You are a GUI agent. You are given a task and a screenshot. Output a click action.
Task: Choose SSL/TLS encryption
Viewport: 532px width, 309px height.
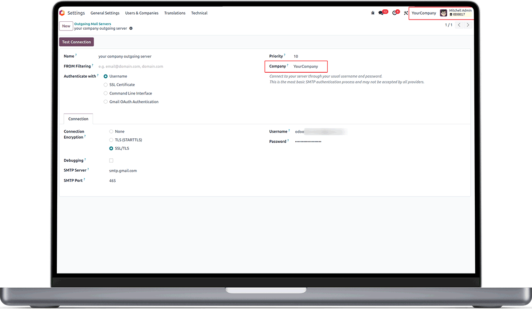(x=111, y=149)
